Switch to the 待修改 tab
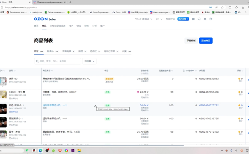This screenshot has height=154, width=249. pyautogui.click(x=95, y=51)
